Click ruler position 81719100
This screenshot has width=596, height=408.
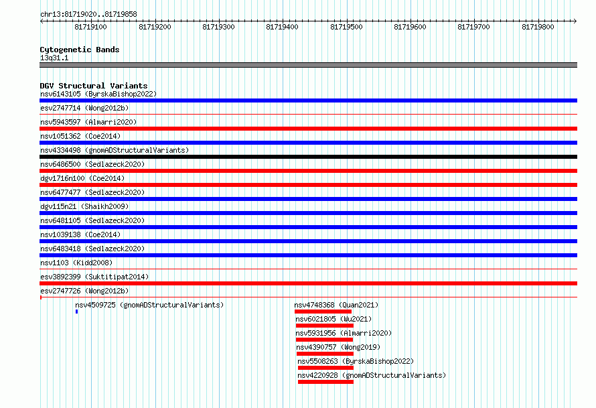pyautogui.click(x=90, y=27)
